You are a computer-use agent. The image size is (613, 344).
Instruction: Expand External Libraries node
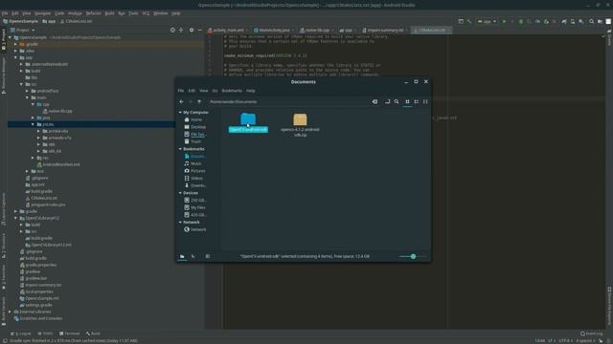click(10, 312)
